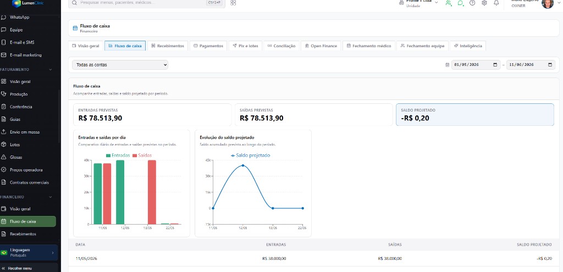Open the Linguagem Português selector
Viewport: 563px width, 272px height.
point(29,253)
